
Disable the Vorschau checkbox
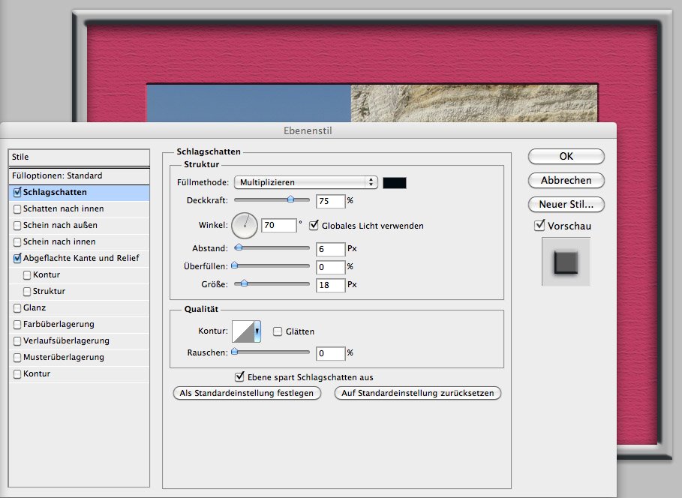[x=539, y=226]
